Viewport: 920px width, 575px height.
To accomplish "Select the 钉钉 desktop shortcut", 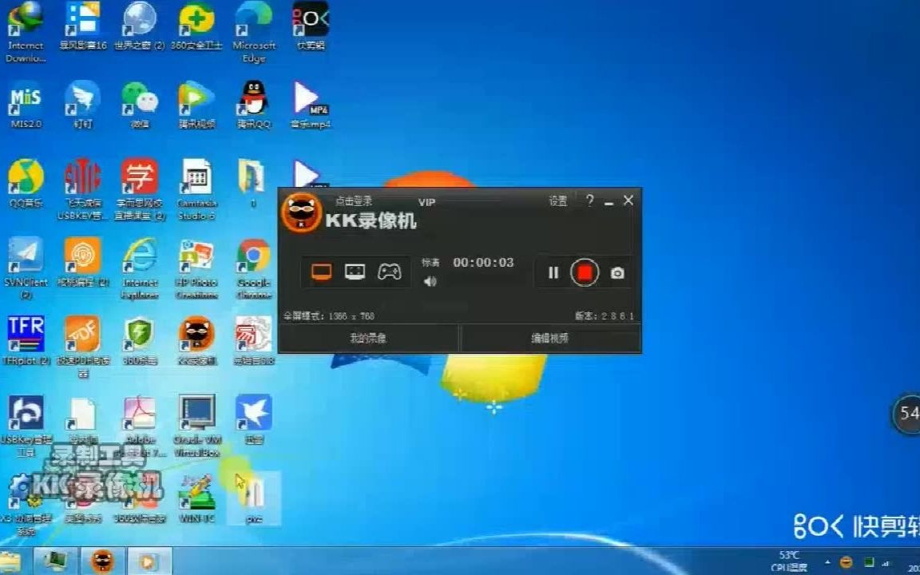I will 82,105.
